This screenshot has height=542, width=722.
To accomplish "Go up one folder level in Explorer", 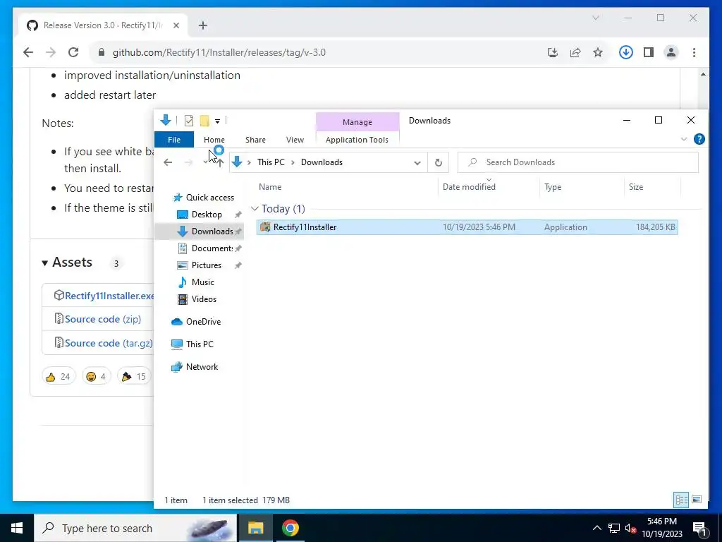I will [220, 162].
